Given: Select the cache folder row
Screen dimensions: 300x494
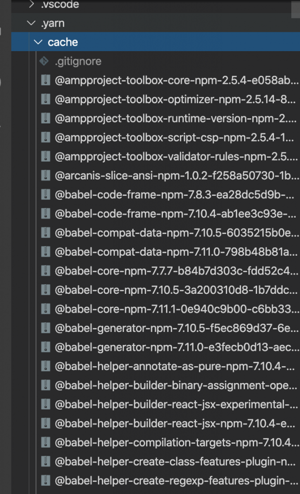Looking at the screenshot, I should pos(156,42).
